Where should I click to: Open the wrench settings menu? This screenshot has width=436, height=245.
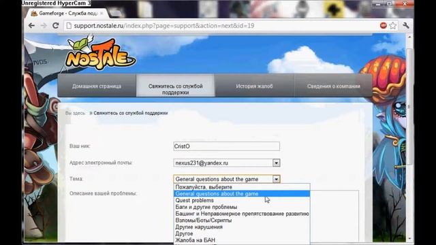coord(406,26)
